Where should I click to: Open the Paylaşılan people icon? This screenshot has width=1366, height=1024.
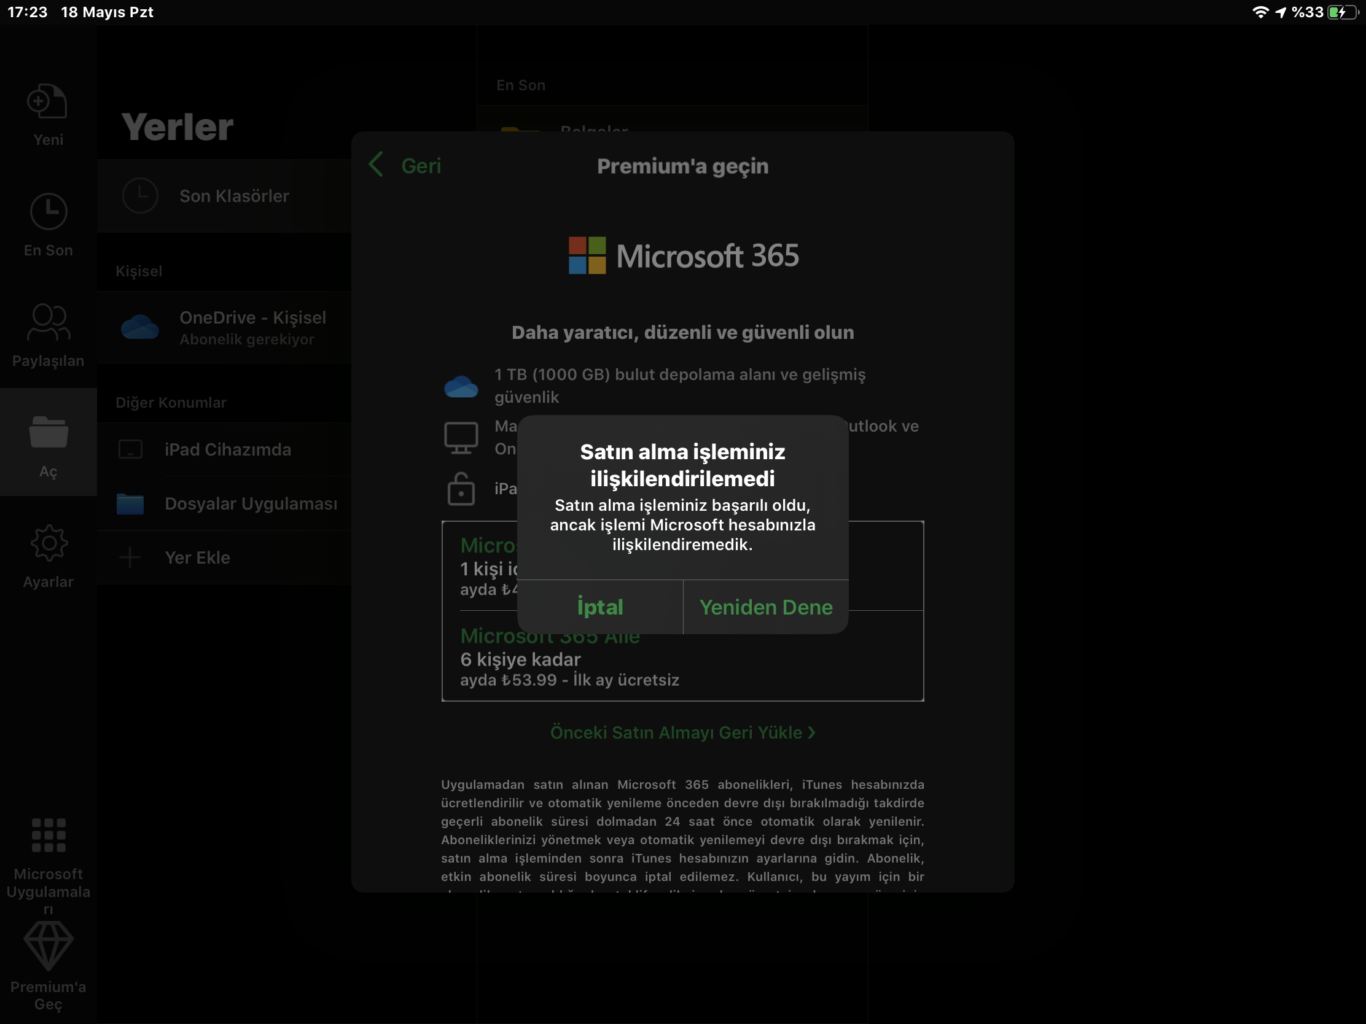48,322
